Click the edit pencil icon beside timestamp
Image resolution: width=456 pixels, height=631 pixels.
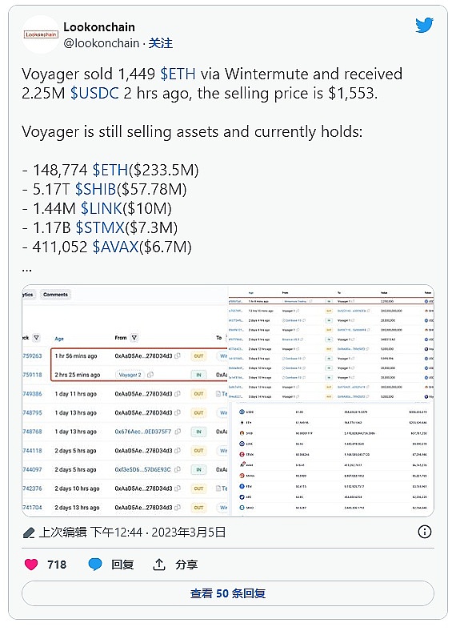pyautogui.click(x=29, y=533)
